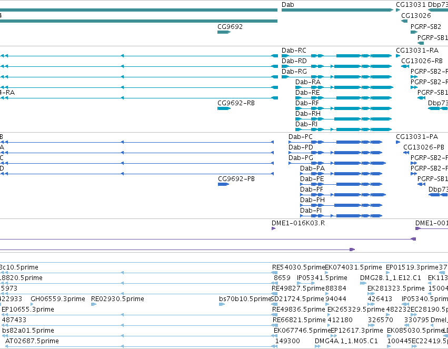The width and height of the screenshot is (448, 349).
Task: Click the CG9692-RB transcript label
Action: click(236, 103)
